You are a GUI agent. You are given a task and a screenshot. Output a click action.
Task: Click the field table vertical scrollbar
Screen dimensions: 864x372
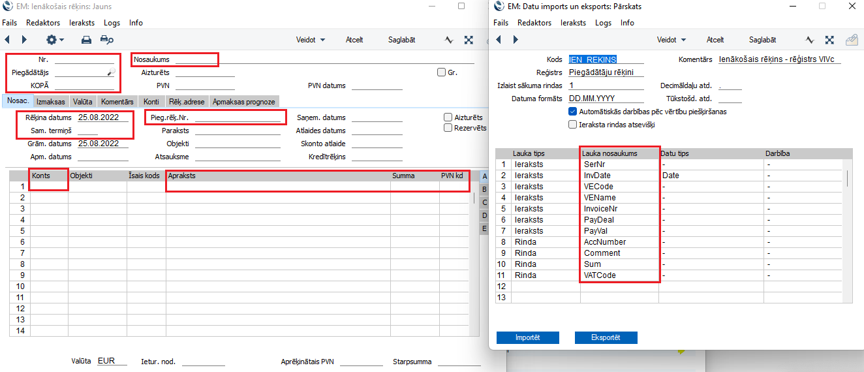(x=848, y=178)
